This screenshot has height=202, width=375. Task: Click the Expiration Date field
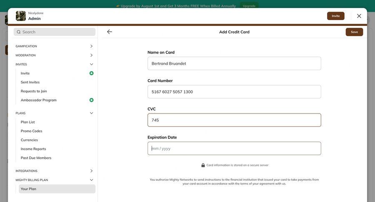coord(234,148)
